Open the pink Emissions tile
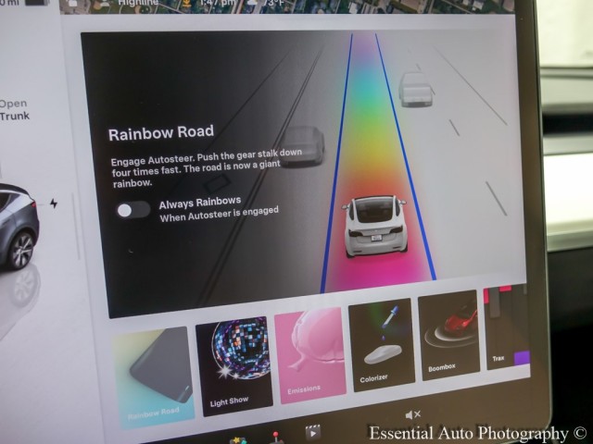Screen dimensions: 593x444 (x=309, y=354)
